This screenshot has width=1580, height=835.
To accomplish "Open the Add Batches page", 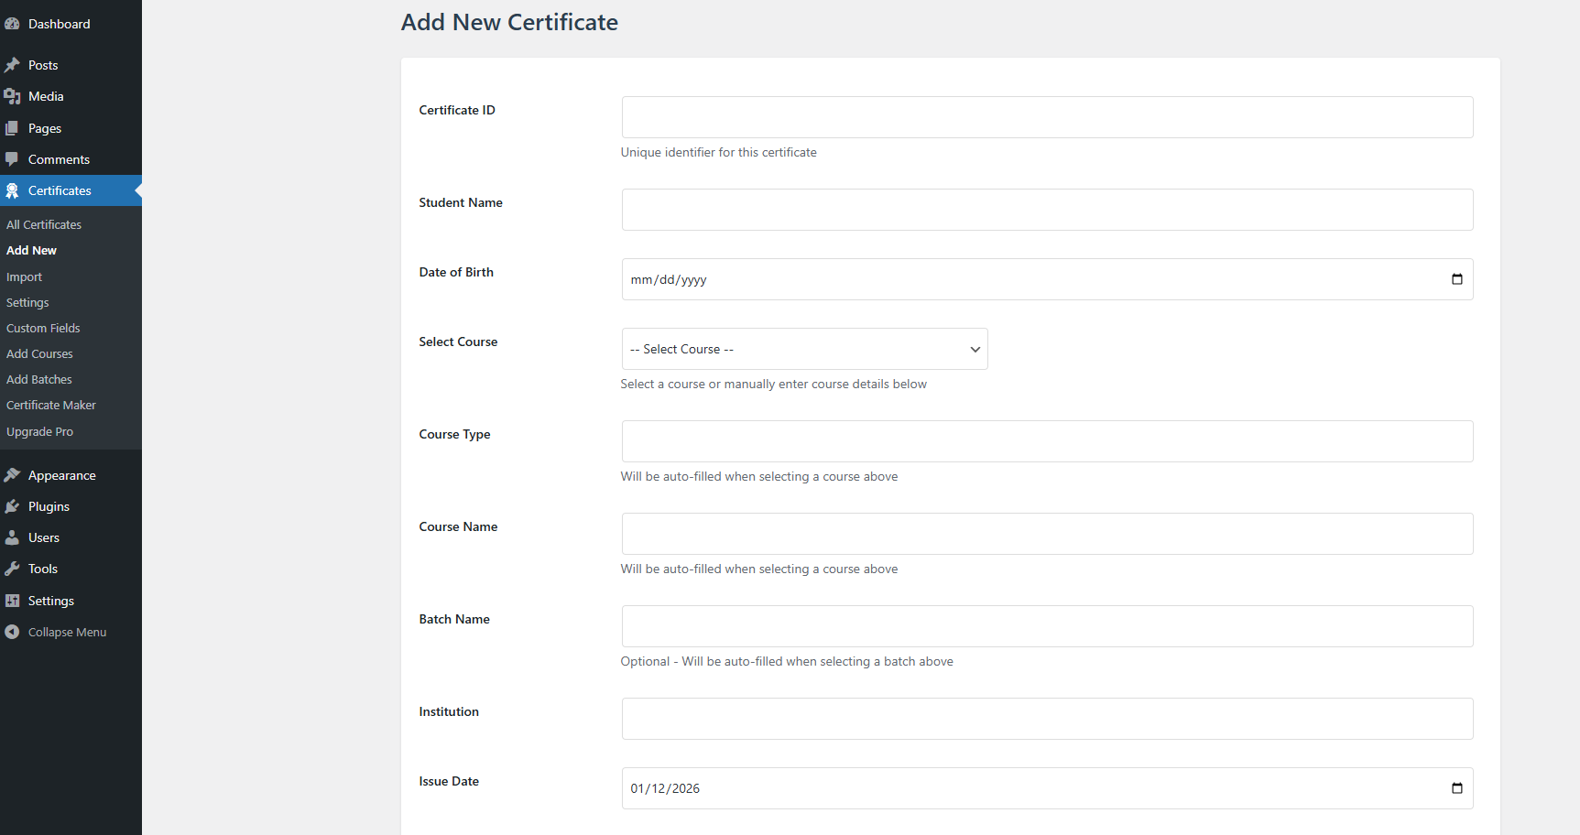I will point(38,379).
